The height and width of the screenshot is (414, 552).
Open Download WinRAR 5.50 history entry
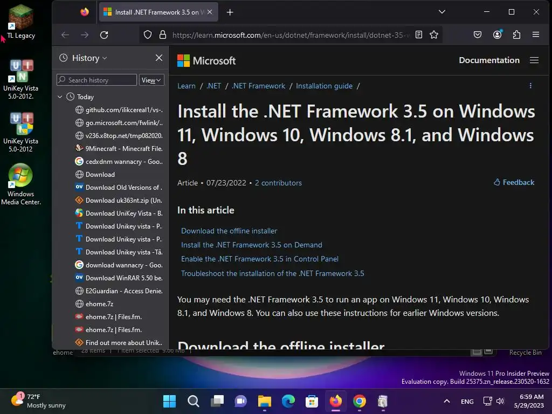(119, 278)
